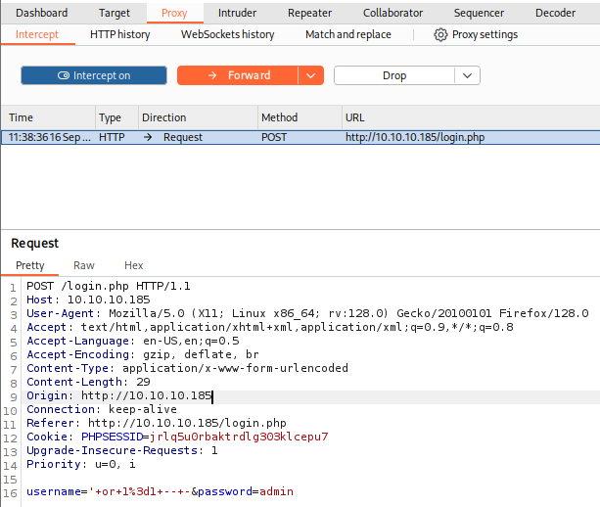Click the Upgrade-Insecure-Requests line

[x=121, y=451]
